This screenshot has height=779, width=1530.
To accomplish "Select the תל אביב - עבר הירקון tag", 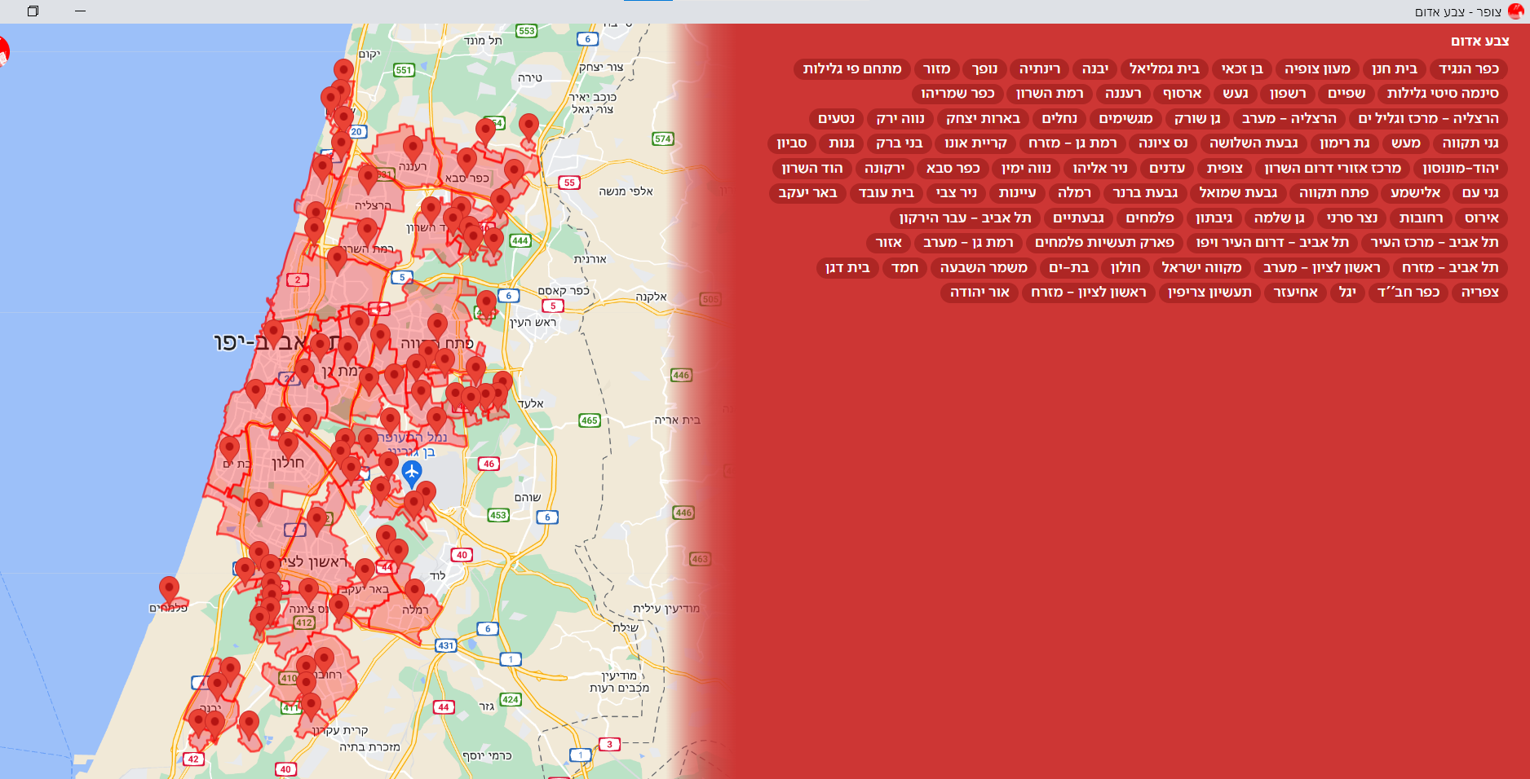I will (965, 218).
